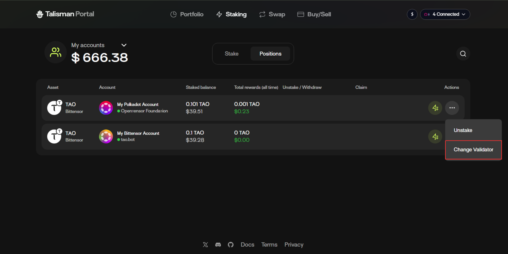Open the GitHub footer icon
This screenshot has width=508, height=254.
pos(231,245)
